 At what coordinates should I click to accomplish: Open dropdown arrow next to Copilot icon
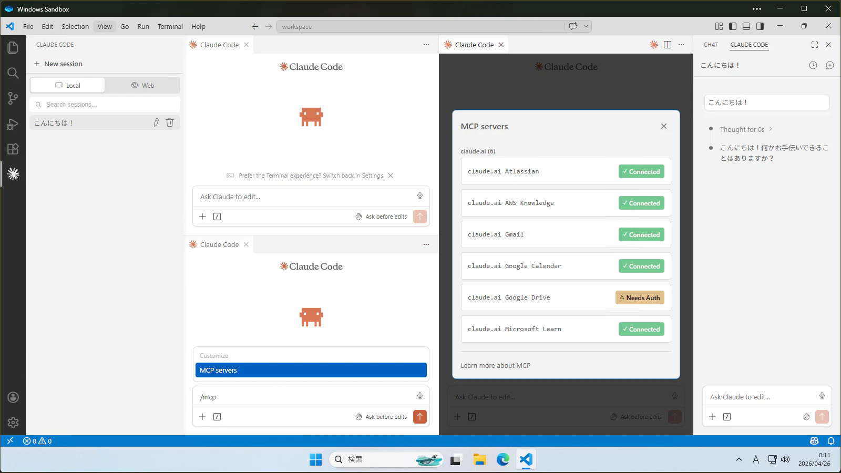586,26
